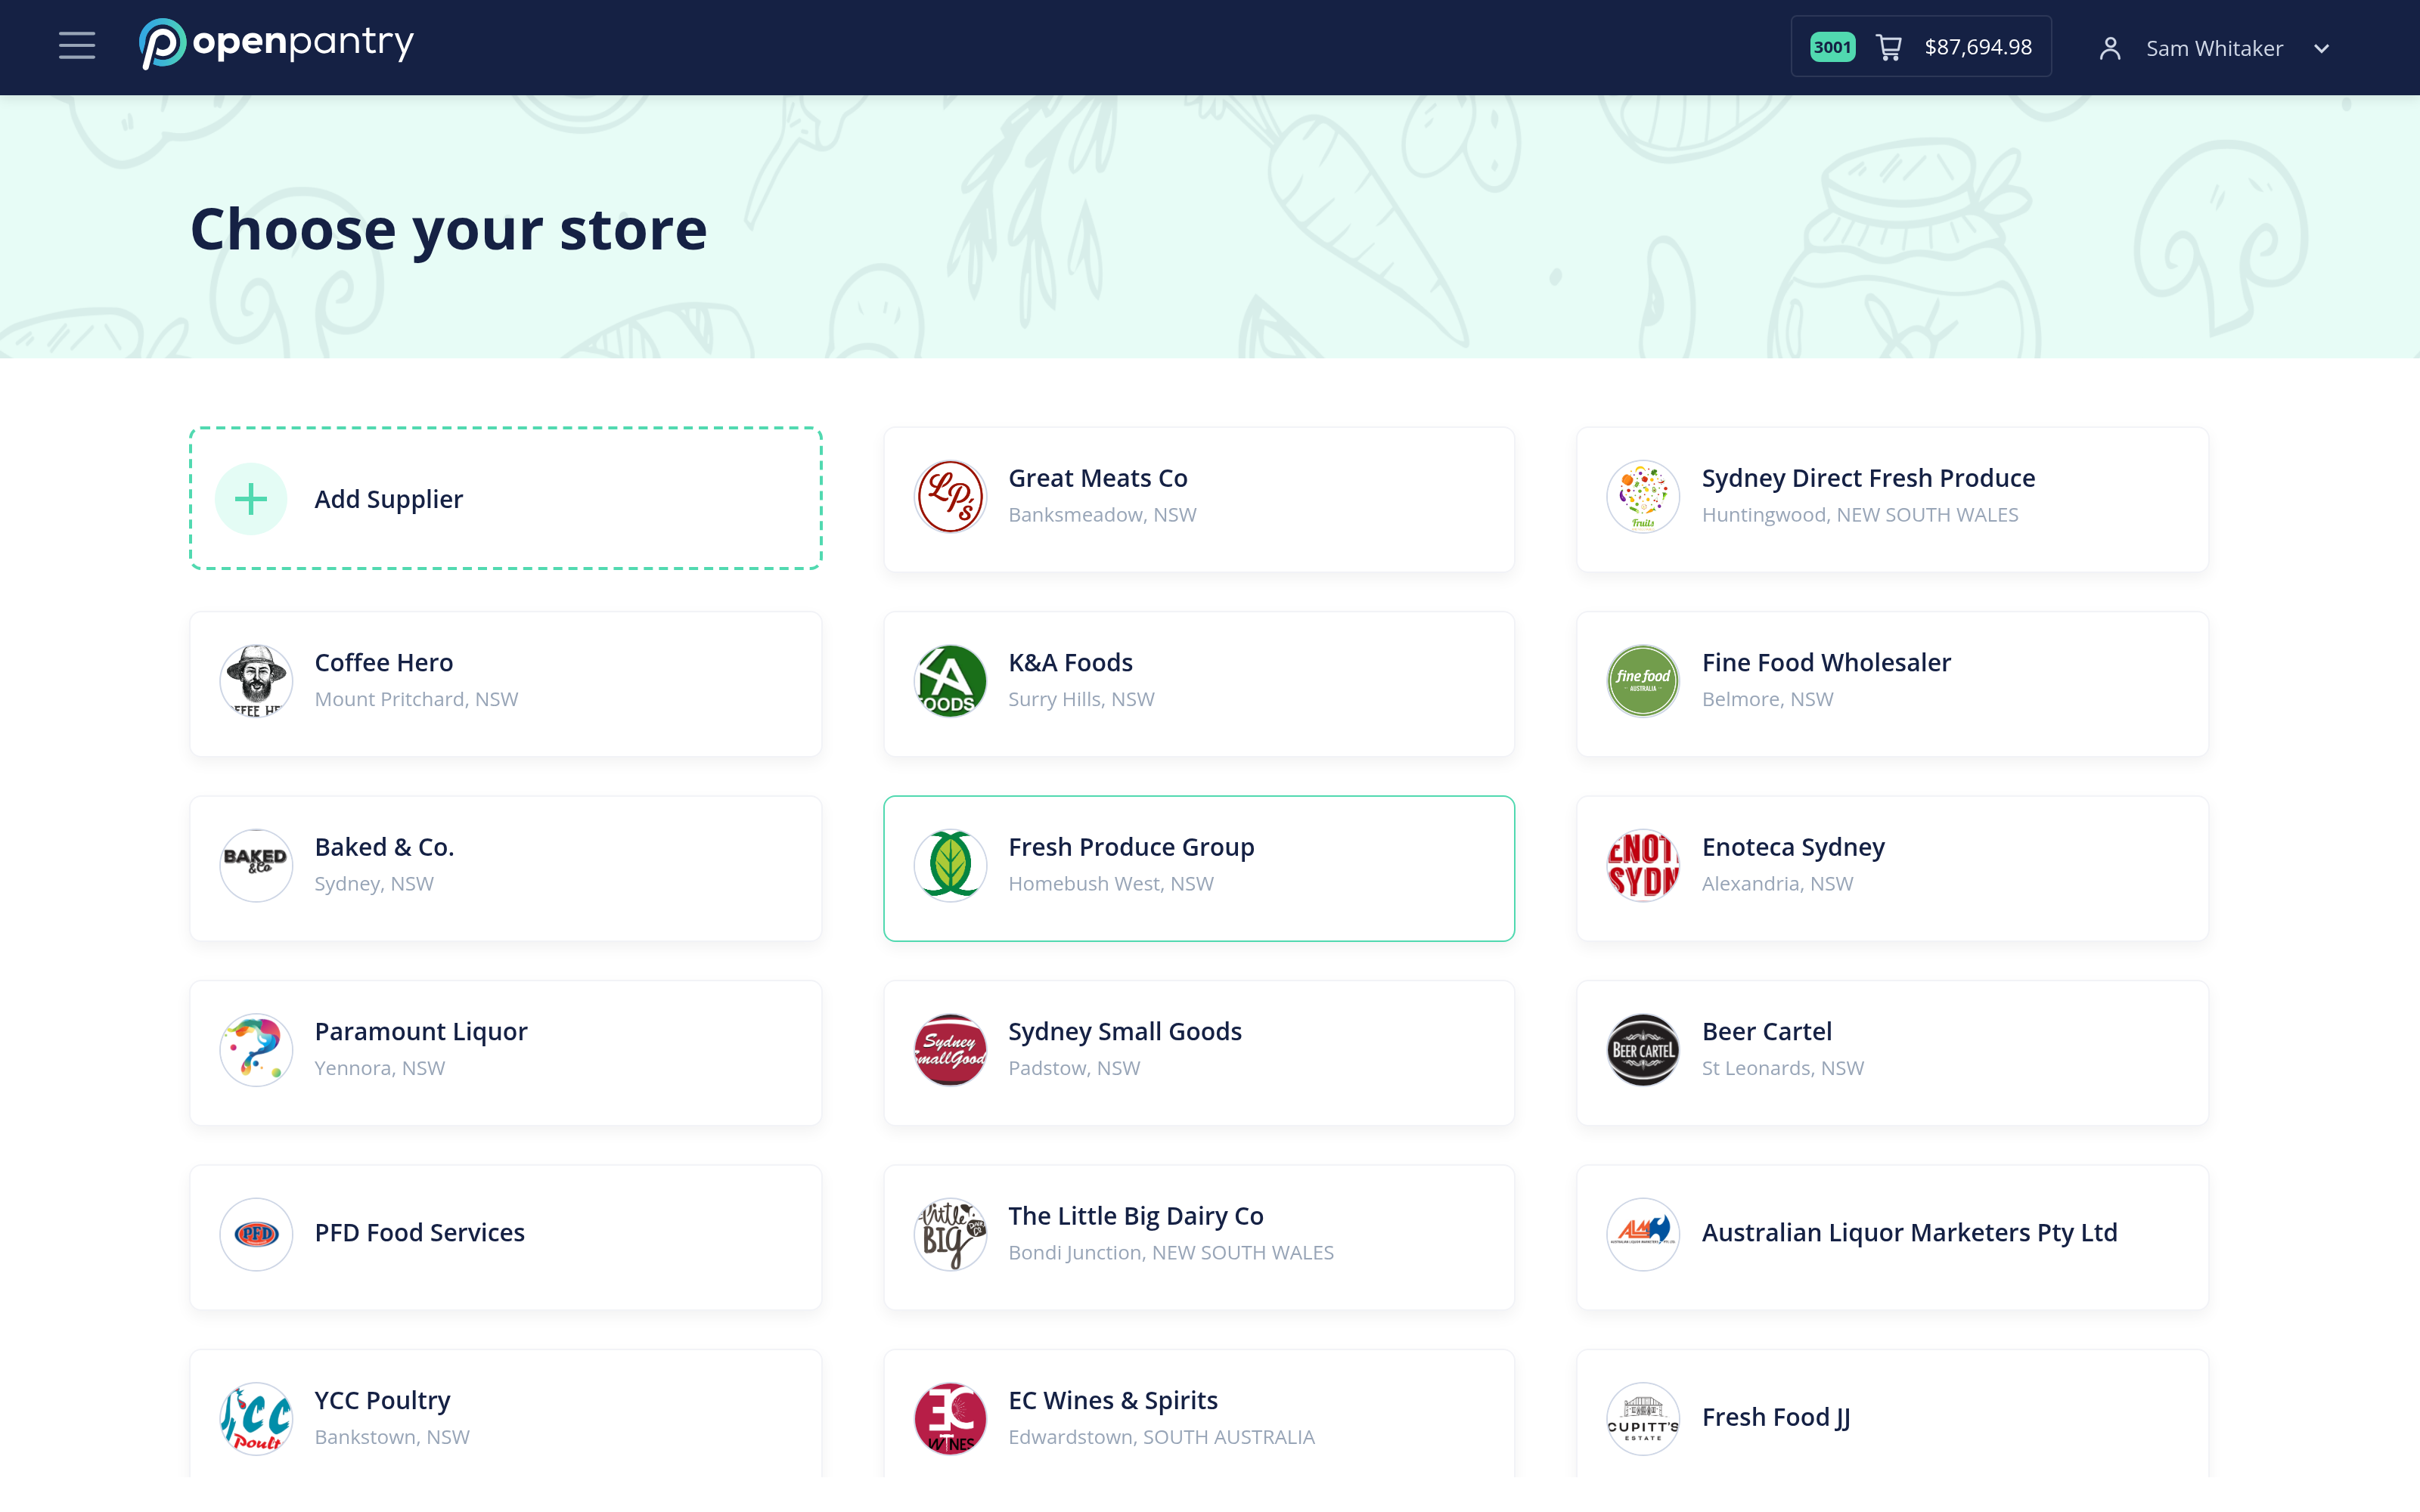Viewport: 2420px width, 1512px height.
Task: Click the Fresh Food JJ store name
Action: [1776, 1417]
